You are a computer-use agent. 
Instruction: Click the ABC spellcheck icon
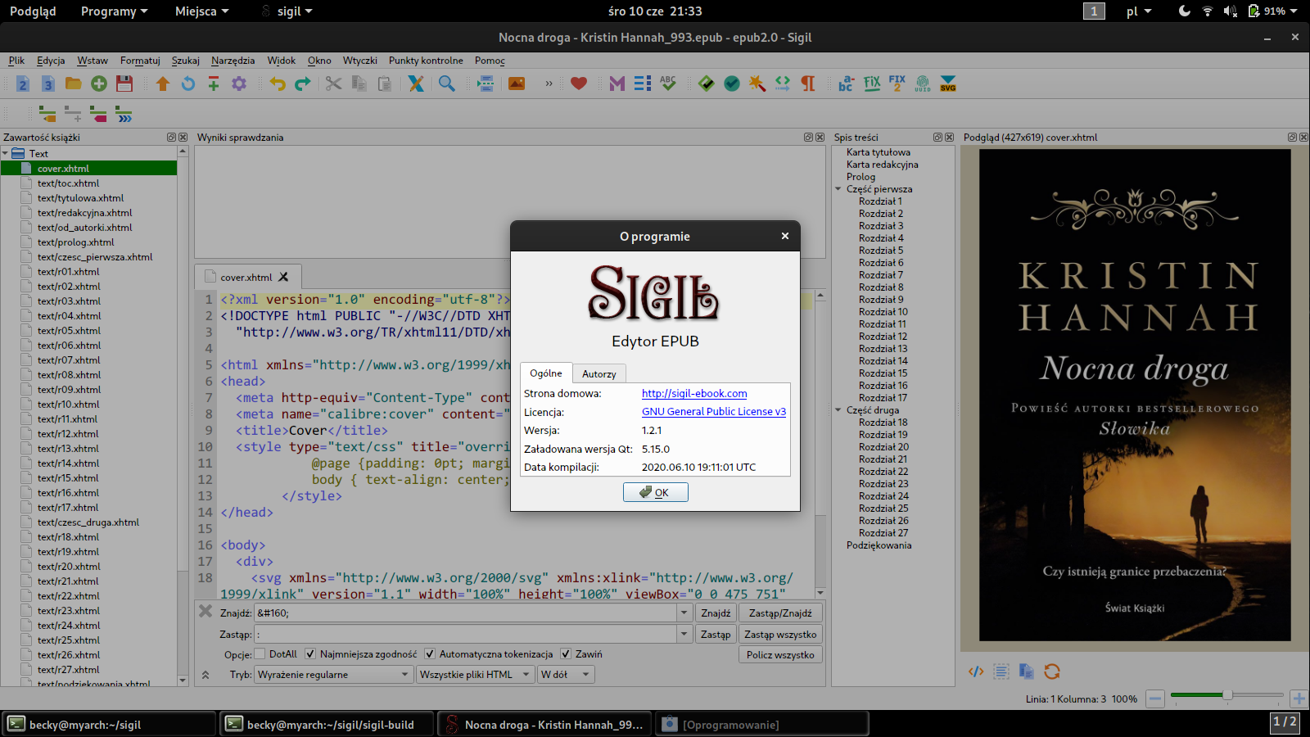tap(668, 84)
